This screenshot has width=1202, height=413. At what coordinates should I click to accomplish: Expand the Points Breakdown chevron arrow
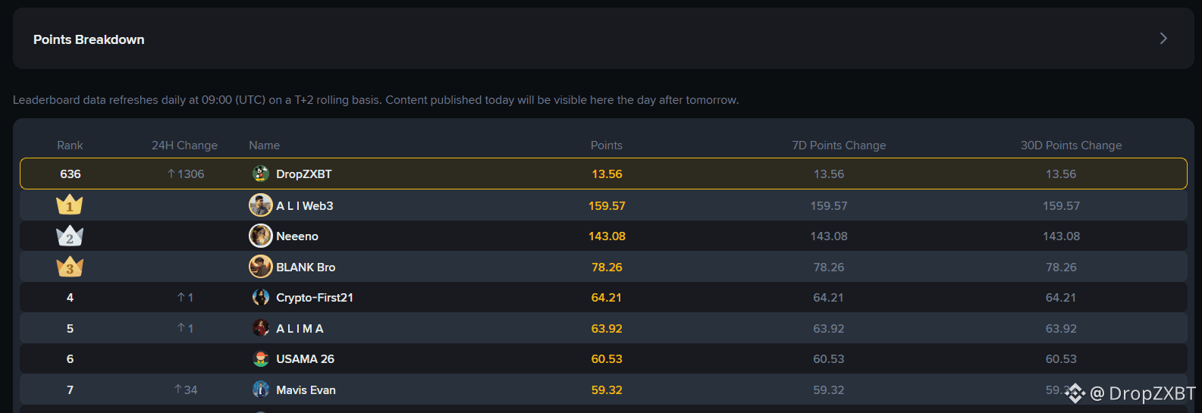pos(1163,39)
